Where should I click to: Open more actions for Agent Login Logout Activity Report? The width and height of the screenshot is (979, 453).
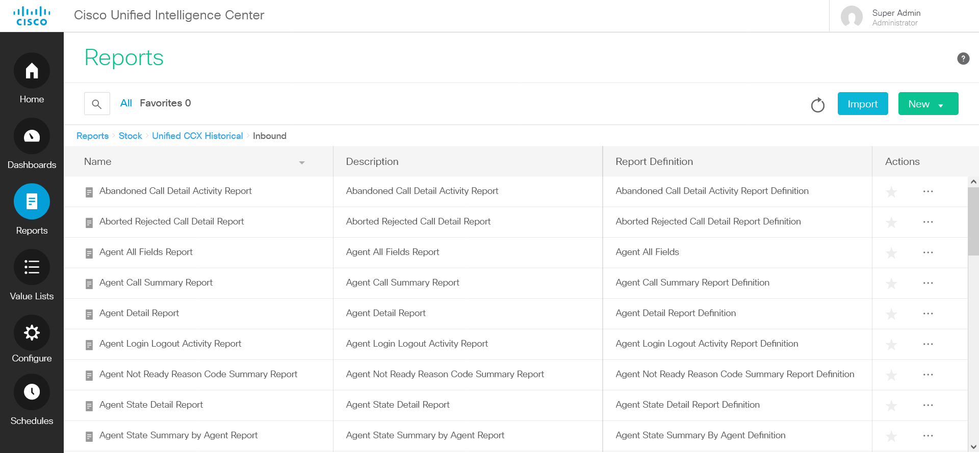tap(928, 344)
